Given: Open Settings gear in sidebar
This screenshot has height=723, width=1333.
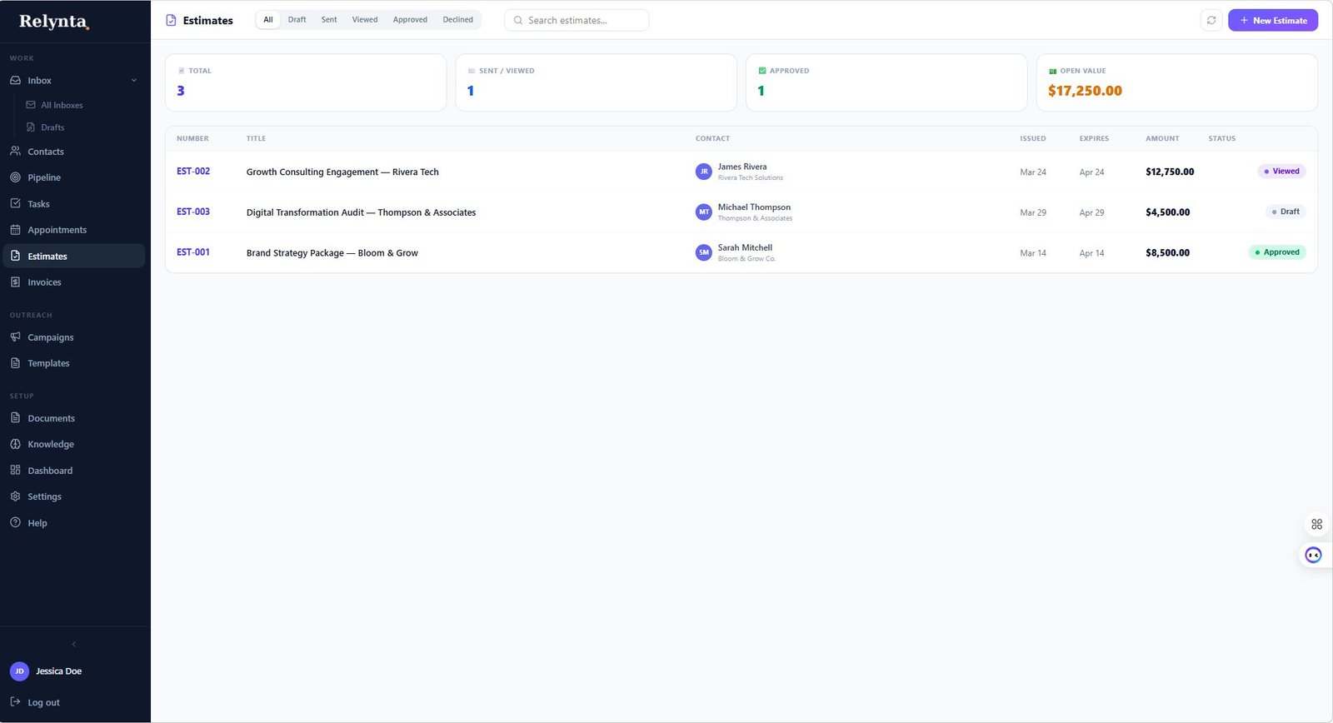Looking at the screenshot, I should click(15, 496).
